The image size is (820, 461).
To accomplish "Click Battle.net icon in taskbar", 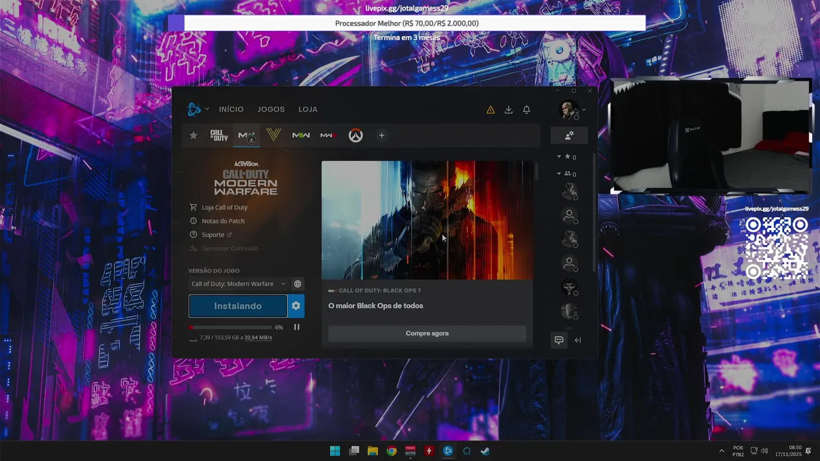I will pos(448,451).
